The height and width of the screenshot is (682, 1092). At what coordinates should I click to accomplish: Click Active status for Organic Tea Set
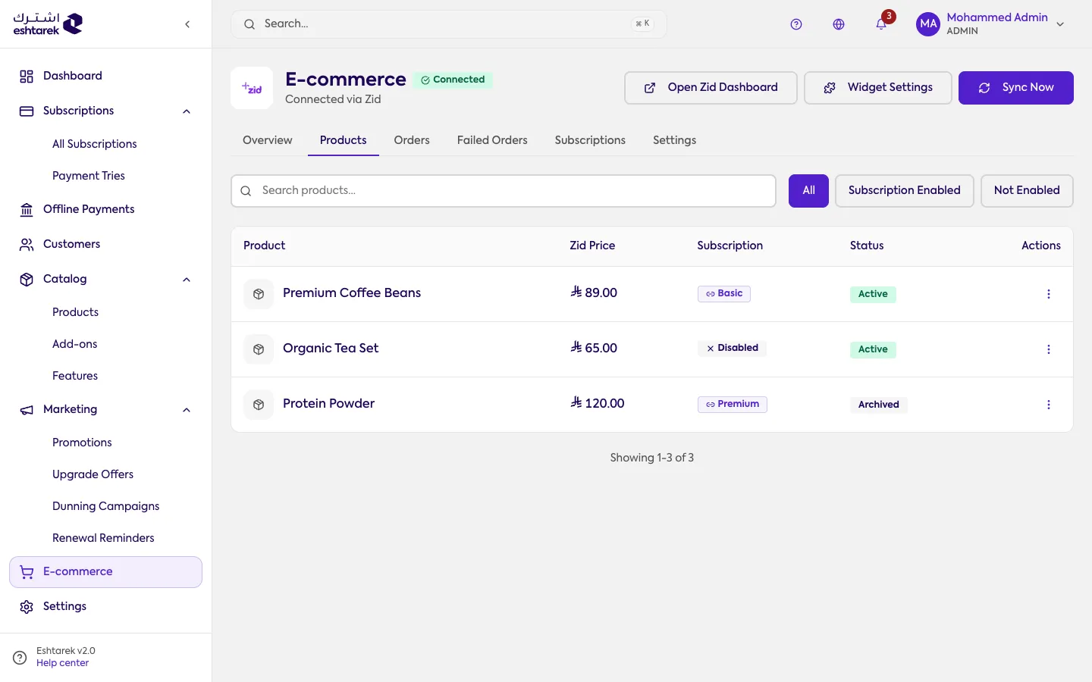pos(873,349)
